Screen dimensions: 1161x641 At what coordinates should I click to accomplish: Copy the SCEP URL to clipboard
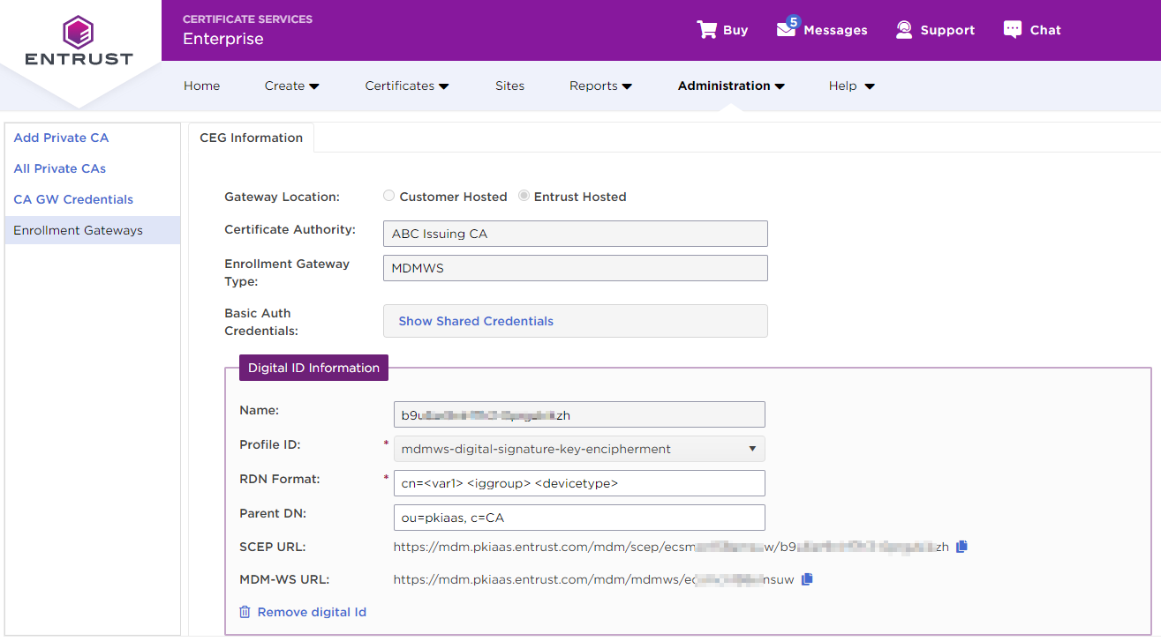click(x=962, y=547)
